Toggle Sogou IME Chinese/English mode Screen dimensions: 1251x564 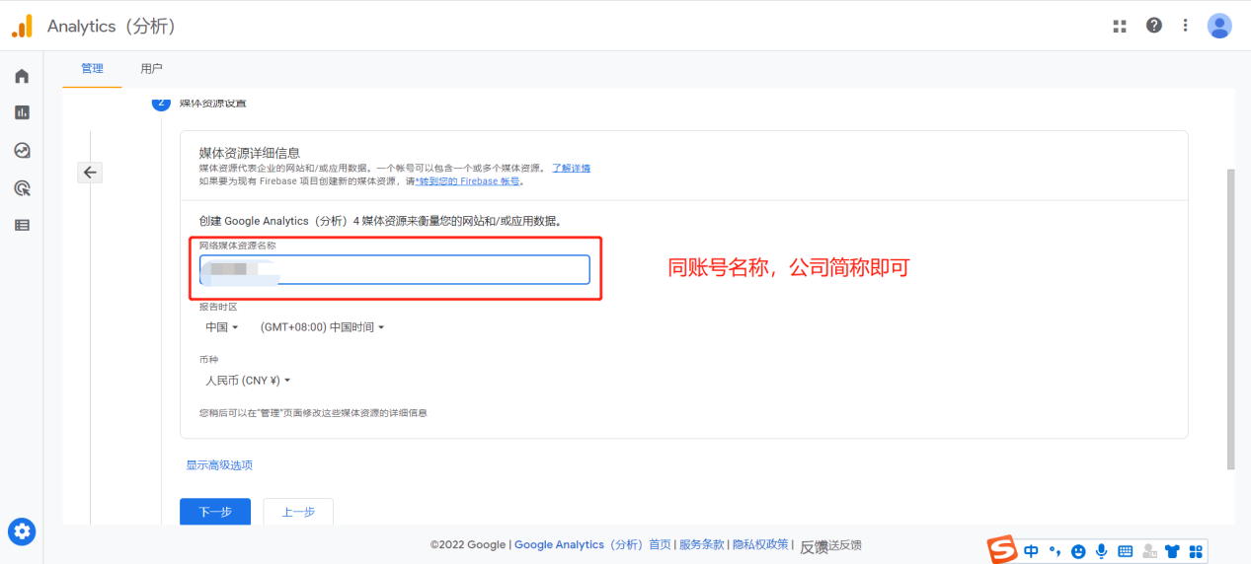click(1031, 551)
